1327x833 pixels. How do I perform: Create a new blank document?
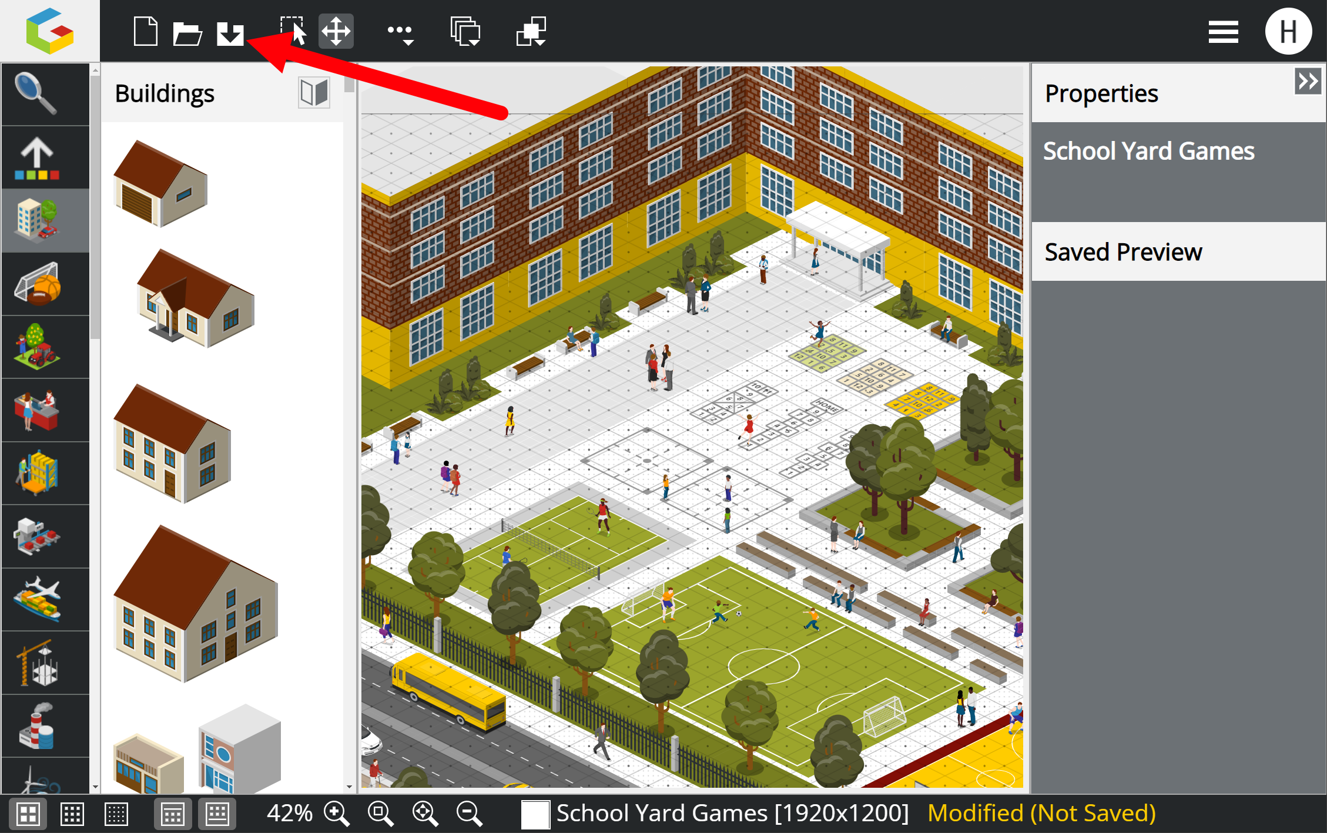[x=145, y=31]
